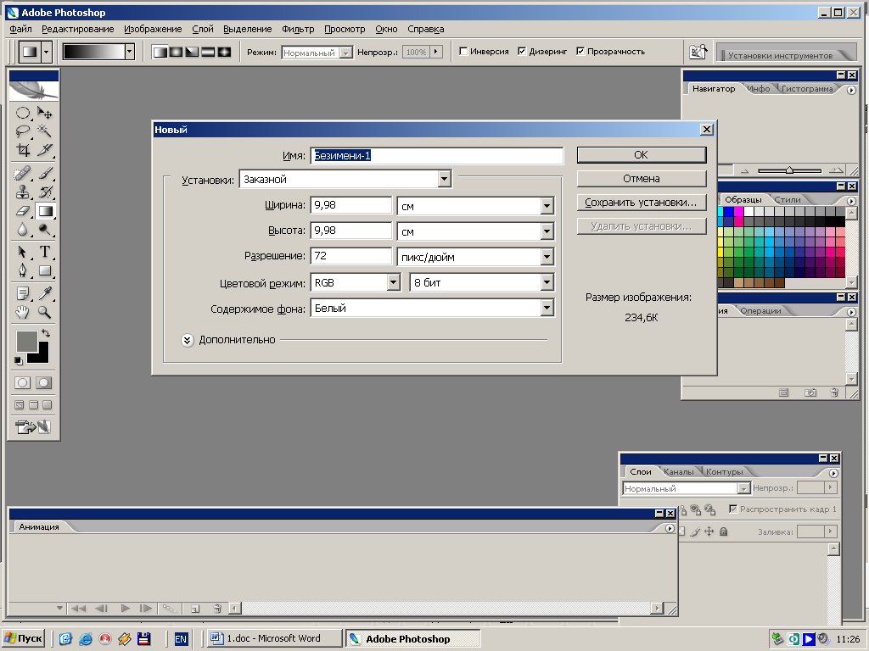Select the Pen tool

22,270
